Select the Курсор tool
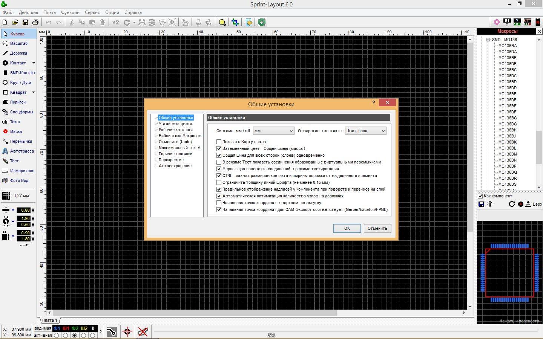Image resolution: width=543 pixels, height=339 pixels. click(18, 34)
